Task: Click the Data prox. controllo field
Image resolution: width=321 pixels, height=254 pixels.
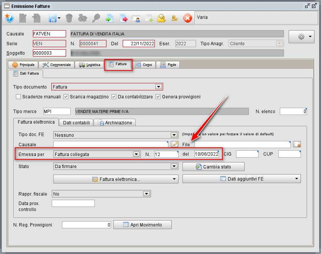Action: pyautogui.click(x=73, y=204)
